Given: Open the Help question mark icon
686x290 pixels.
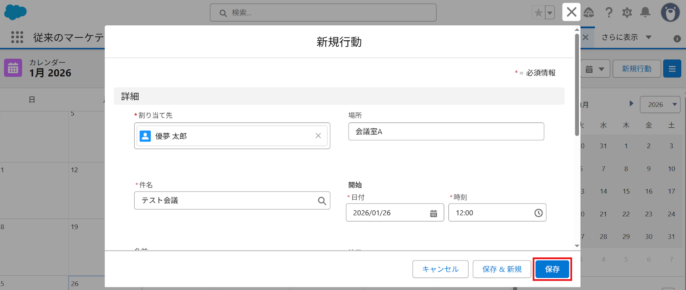Looking at the screenshot, I should [609, 12].
